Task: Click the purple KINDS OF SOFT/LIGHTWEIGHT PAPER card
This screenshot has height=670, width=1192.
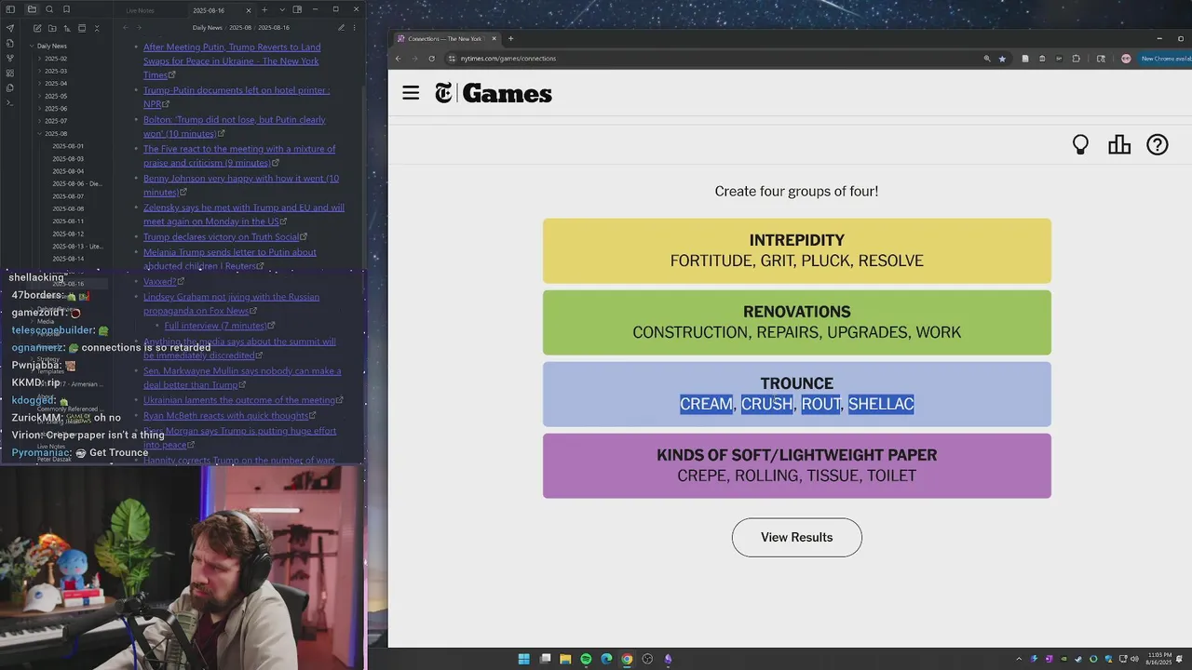Action: [797, 466]
